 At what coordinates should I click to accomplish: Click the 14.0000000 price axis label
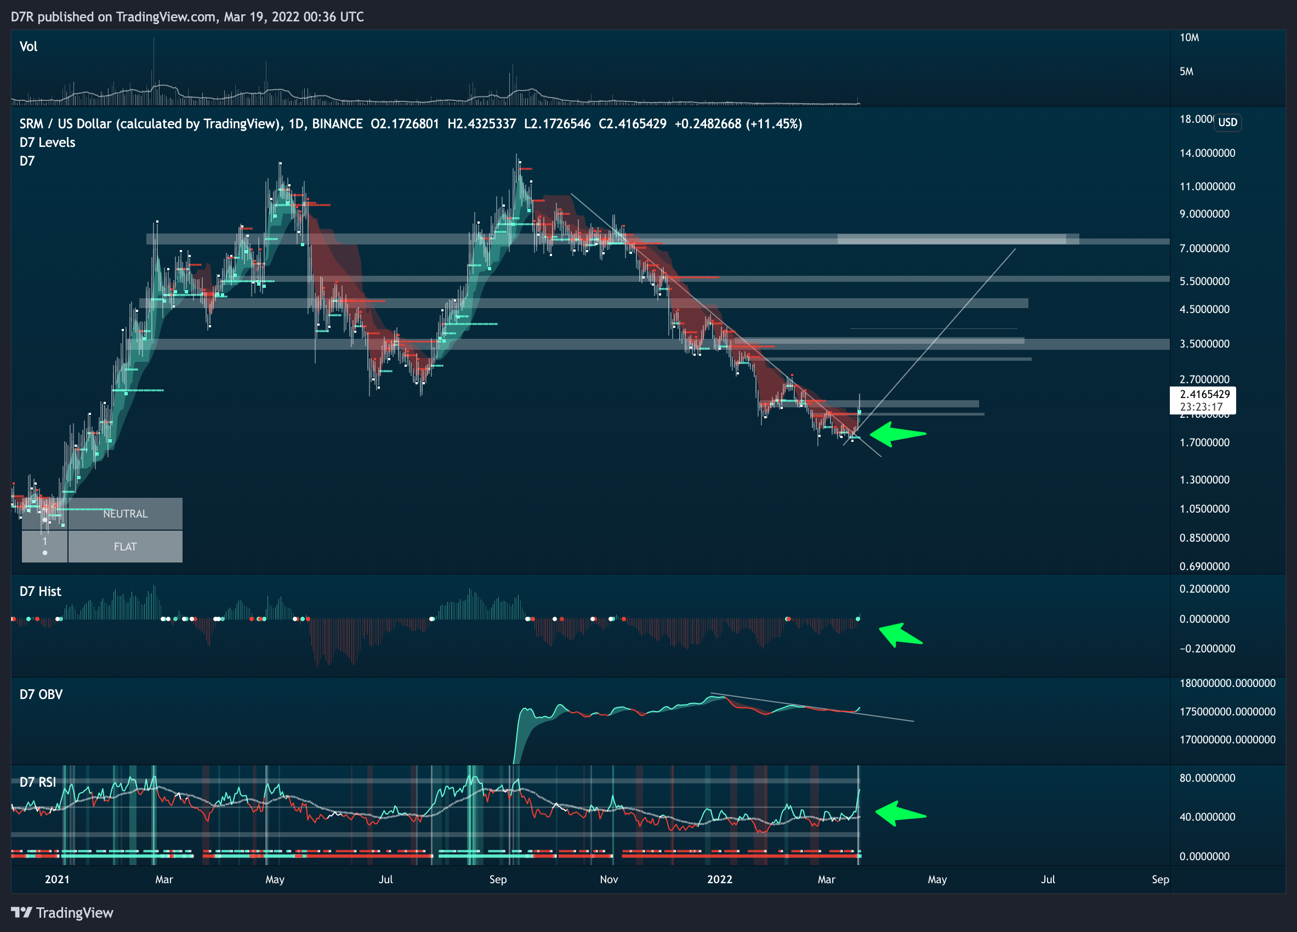[1207, 152]
